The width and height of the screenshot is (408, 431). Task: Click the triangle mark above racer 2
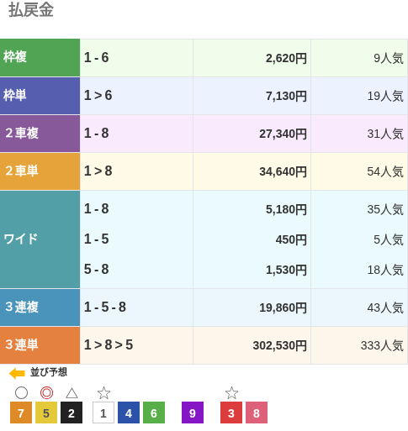[x=72, y=393]
